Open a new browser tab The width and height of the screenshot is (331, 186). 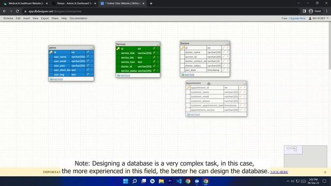click(x=151, y=4)
